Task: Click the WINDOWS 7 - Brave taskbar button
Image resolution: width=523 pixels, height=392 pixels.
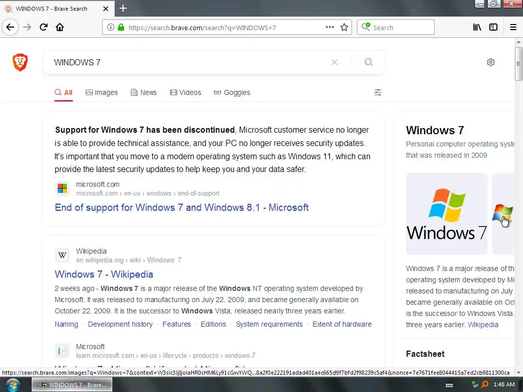Action: (x=72, y=385)
